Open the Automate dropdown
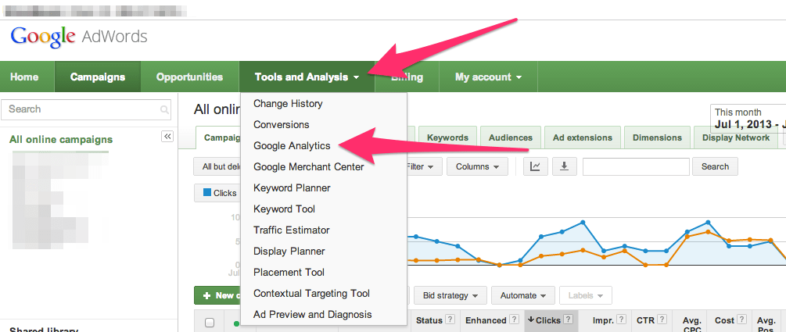 pos(523,295)
